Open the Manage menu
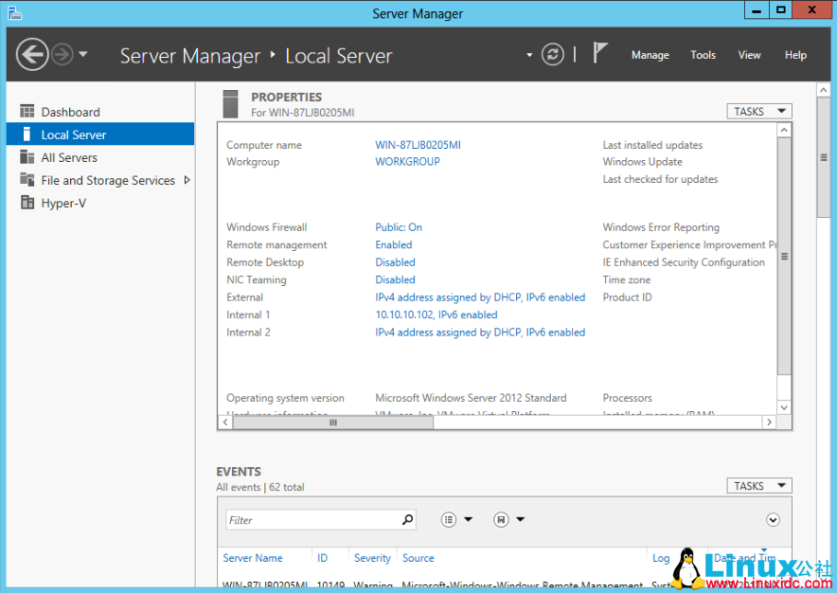This screenshot has height=593, width=837. [x=650, y=55]
